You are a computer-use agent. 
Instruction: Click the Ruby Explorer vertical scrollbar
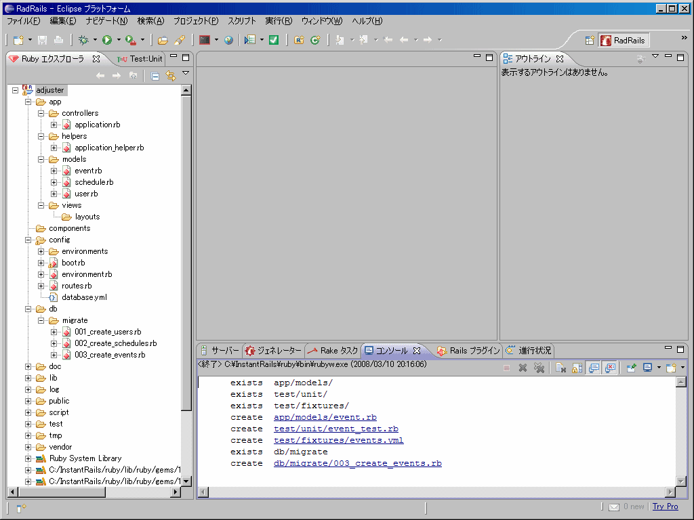187,271
